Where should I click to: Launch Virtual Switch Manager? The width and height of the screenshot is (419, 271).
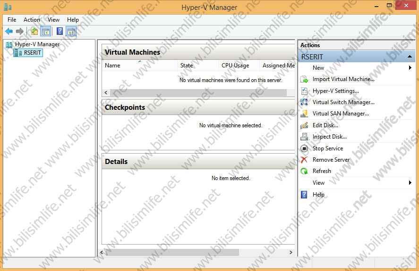click(343, 102)
